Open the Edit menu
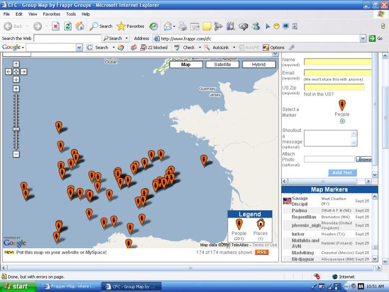The width and height of the screenshot is (389, 292). point(19,14)
